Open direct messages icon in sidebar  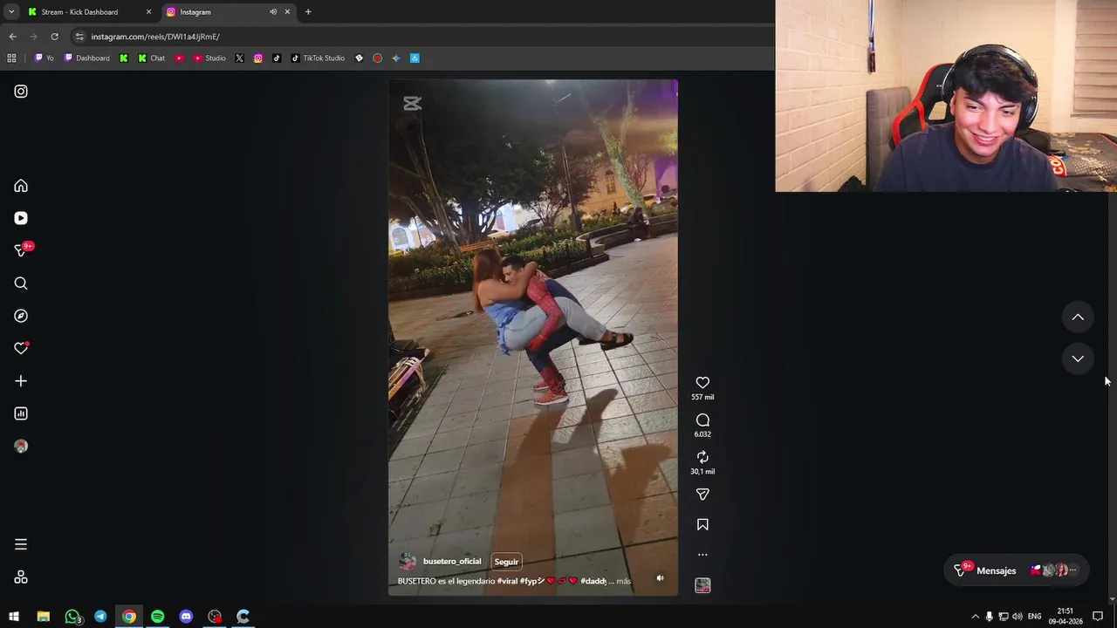point(21,250)
